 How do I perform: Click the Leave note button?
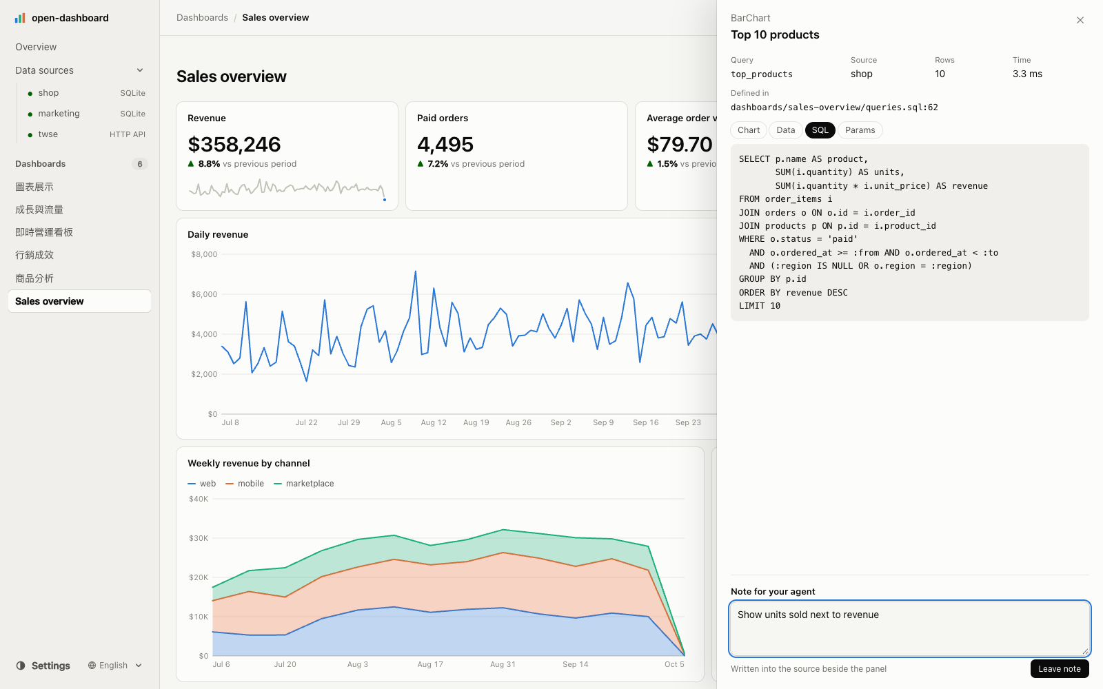(x=1060, y=669)
